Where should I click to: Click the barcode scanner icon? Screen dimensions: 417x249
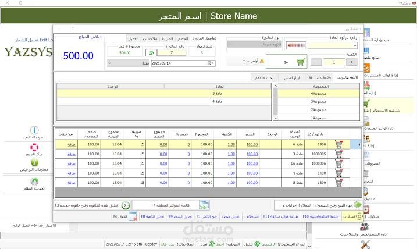(x=296, y=45)
